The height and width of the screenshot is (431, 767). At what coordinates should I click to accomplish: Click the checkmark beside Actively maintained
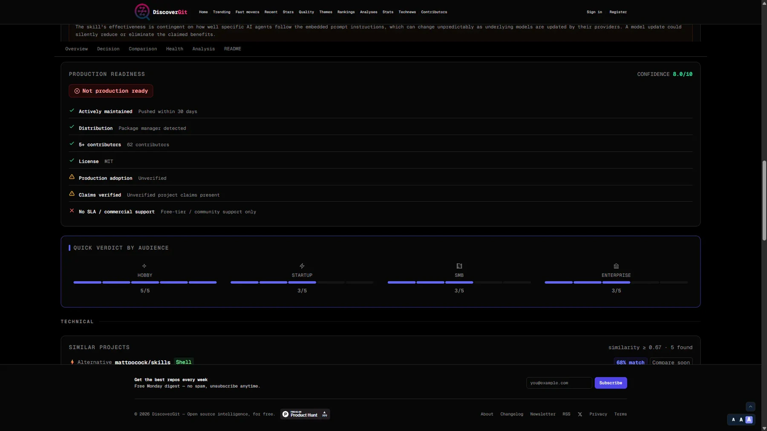pyautogui.click(x=72, y=111)
